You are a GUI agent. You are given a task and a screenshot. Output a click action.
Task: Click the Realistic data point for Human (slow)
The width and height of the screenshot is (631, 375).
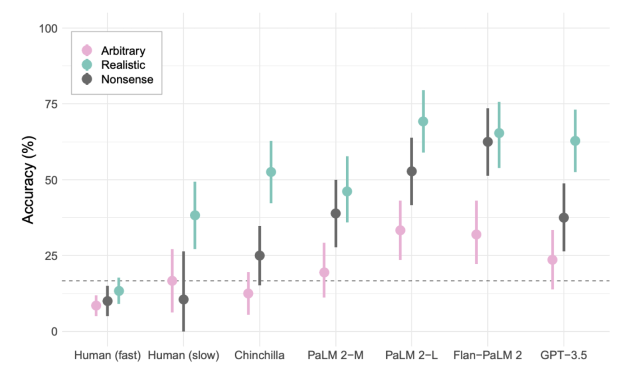click(x=195, y=215)
